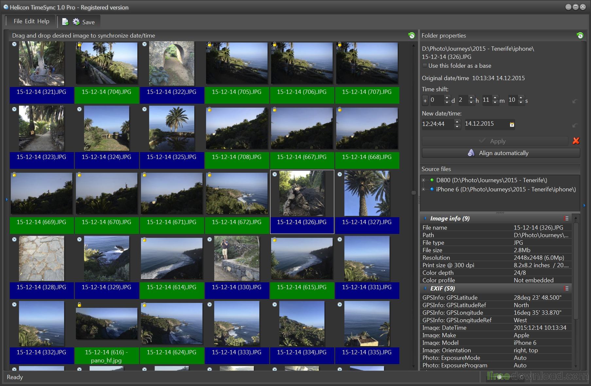Open the calendar picker beside 14.12.2015
This screenshot has height=386, width=591.
click(x=513, y=124)
